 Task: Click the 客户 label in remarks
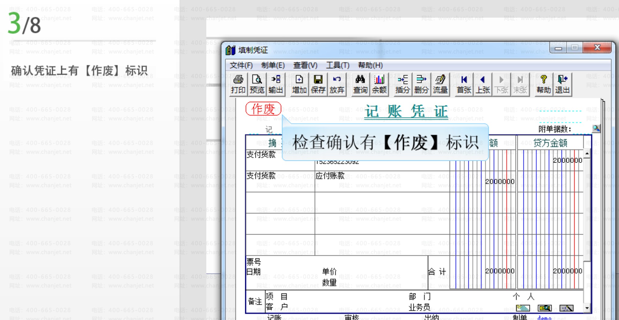(x=276, y=307)
